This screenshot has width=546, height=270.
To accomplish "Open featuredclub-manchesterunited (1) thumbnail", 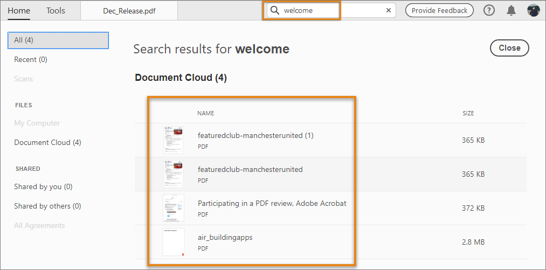I will click(174, 140).
